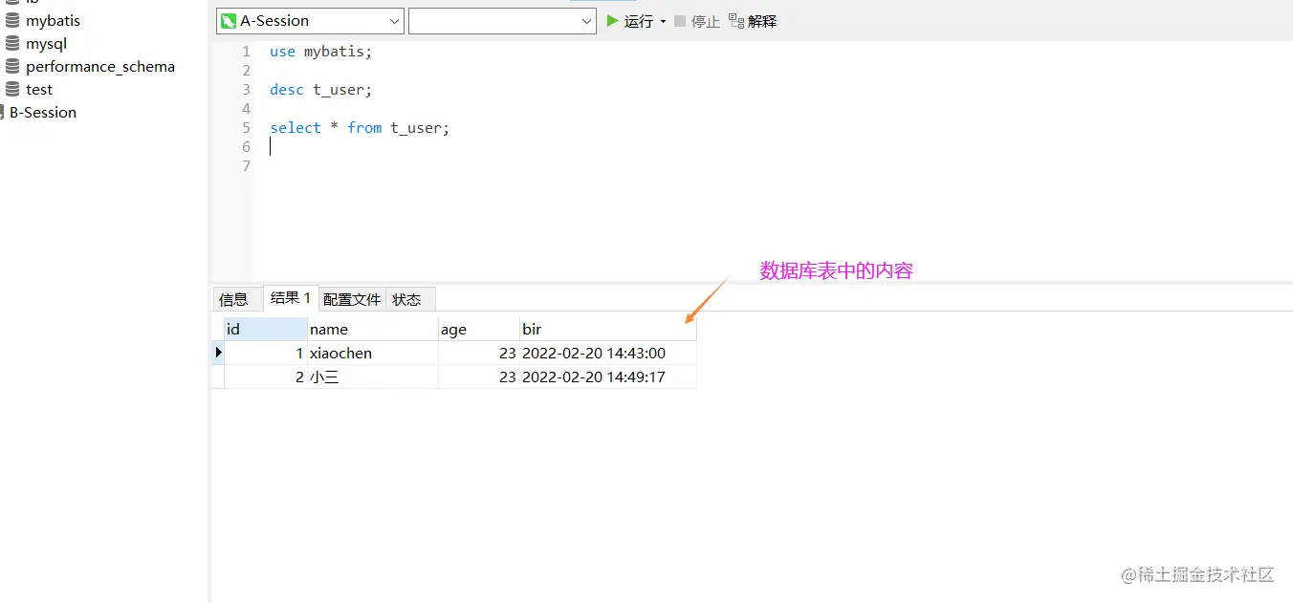Click editor line 'select * from t_user;'
The image size is (1293, 603).
[360, 127]
